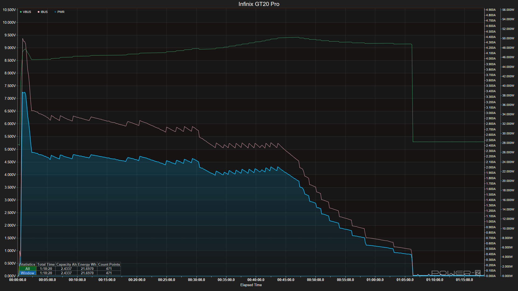This screenshot has height=291, width=518.
Task: Click the 56.000W power axis label
Action: (x=508, y=10)
